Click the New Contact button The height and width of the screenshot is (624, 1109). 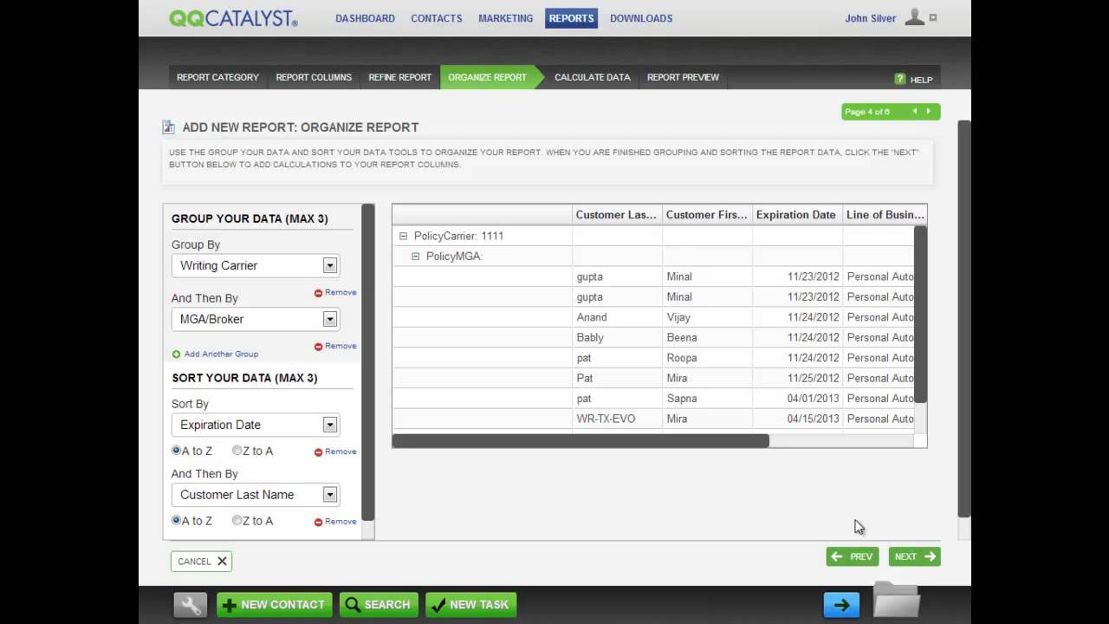[x=275, y=605]
